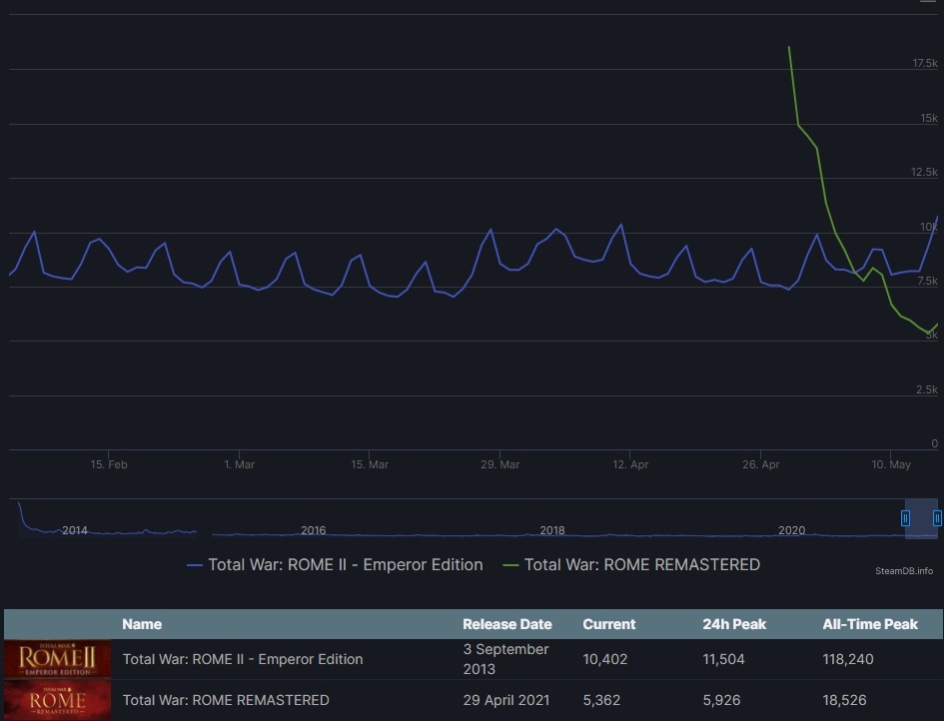Click the highlighted navigator selection window
Screen dimensions: 944x721
coord(921,517)
